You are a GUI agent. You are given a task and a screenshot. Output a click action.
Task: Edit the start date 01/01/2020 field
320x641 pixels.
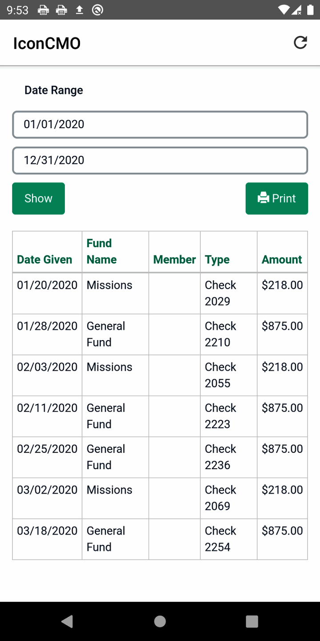pyautogui.click(x=160, y=124)
